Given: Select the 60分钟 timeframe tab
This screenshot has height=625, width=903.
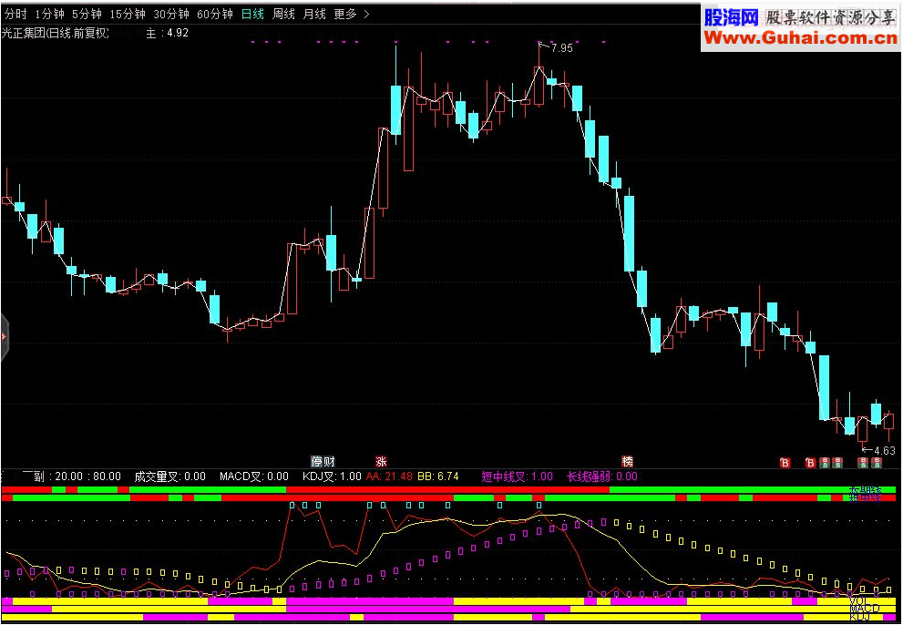Looking at the screenshot, I should [x=215, y=15].
